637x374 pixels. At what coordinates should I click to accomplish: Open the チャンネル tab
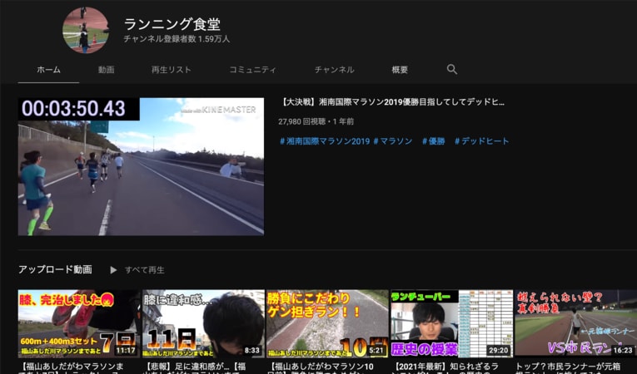(x=335, y=70)
